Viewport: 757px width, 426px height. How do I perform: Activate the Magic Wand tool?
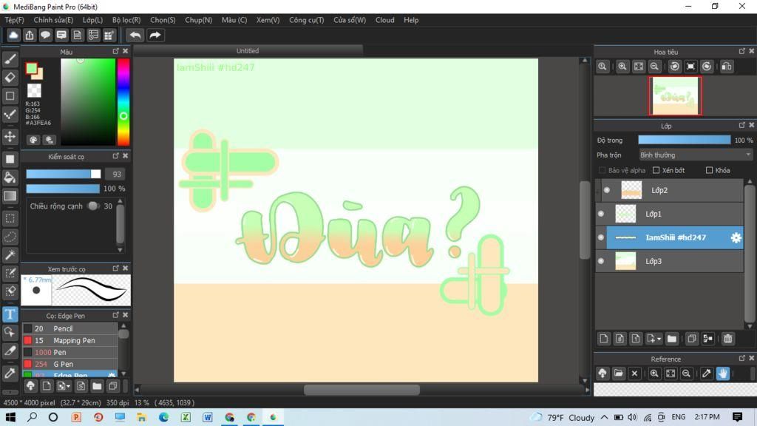point(10,255)
